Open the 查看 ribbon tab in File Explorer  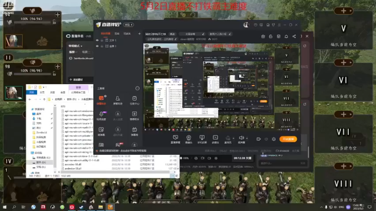(x=63, y=92)
